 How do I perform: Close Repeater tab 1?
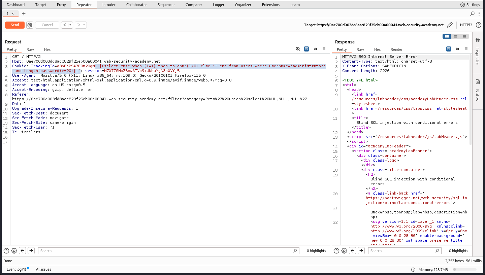tap(13, 13)
